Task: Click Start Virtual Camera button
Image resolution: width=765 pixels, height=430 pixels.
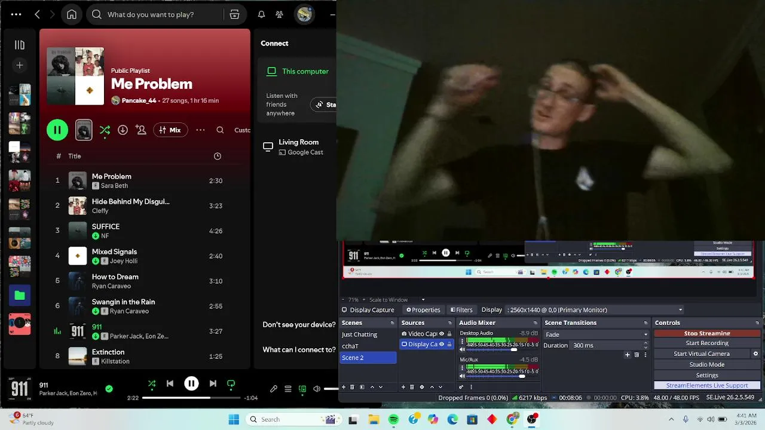Action: click(x=702, y=354)
